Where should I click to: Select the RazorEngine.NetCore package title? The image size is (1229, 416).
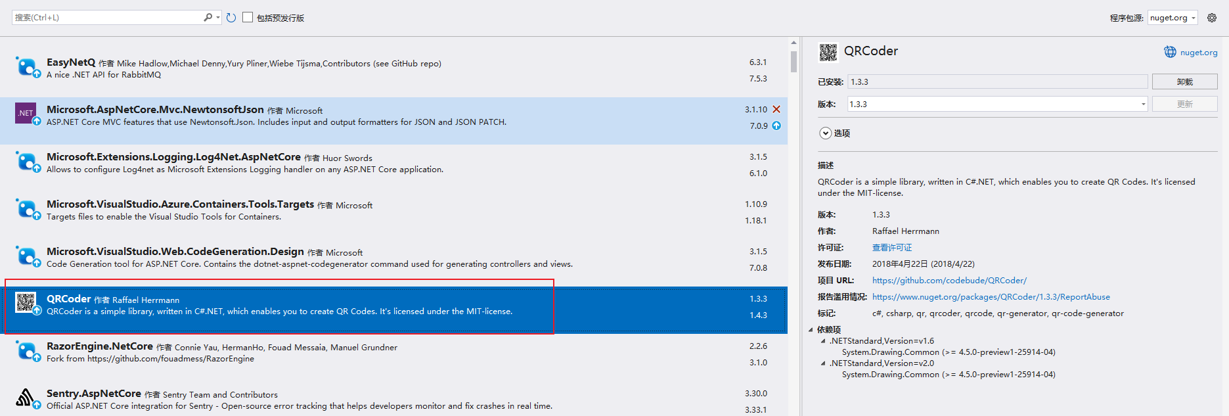(100, 346)
